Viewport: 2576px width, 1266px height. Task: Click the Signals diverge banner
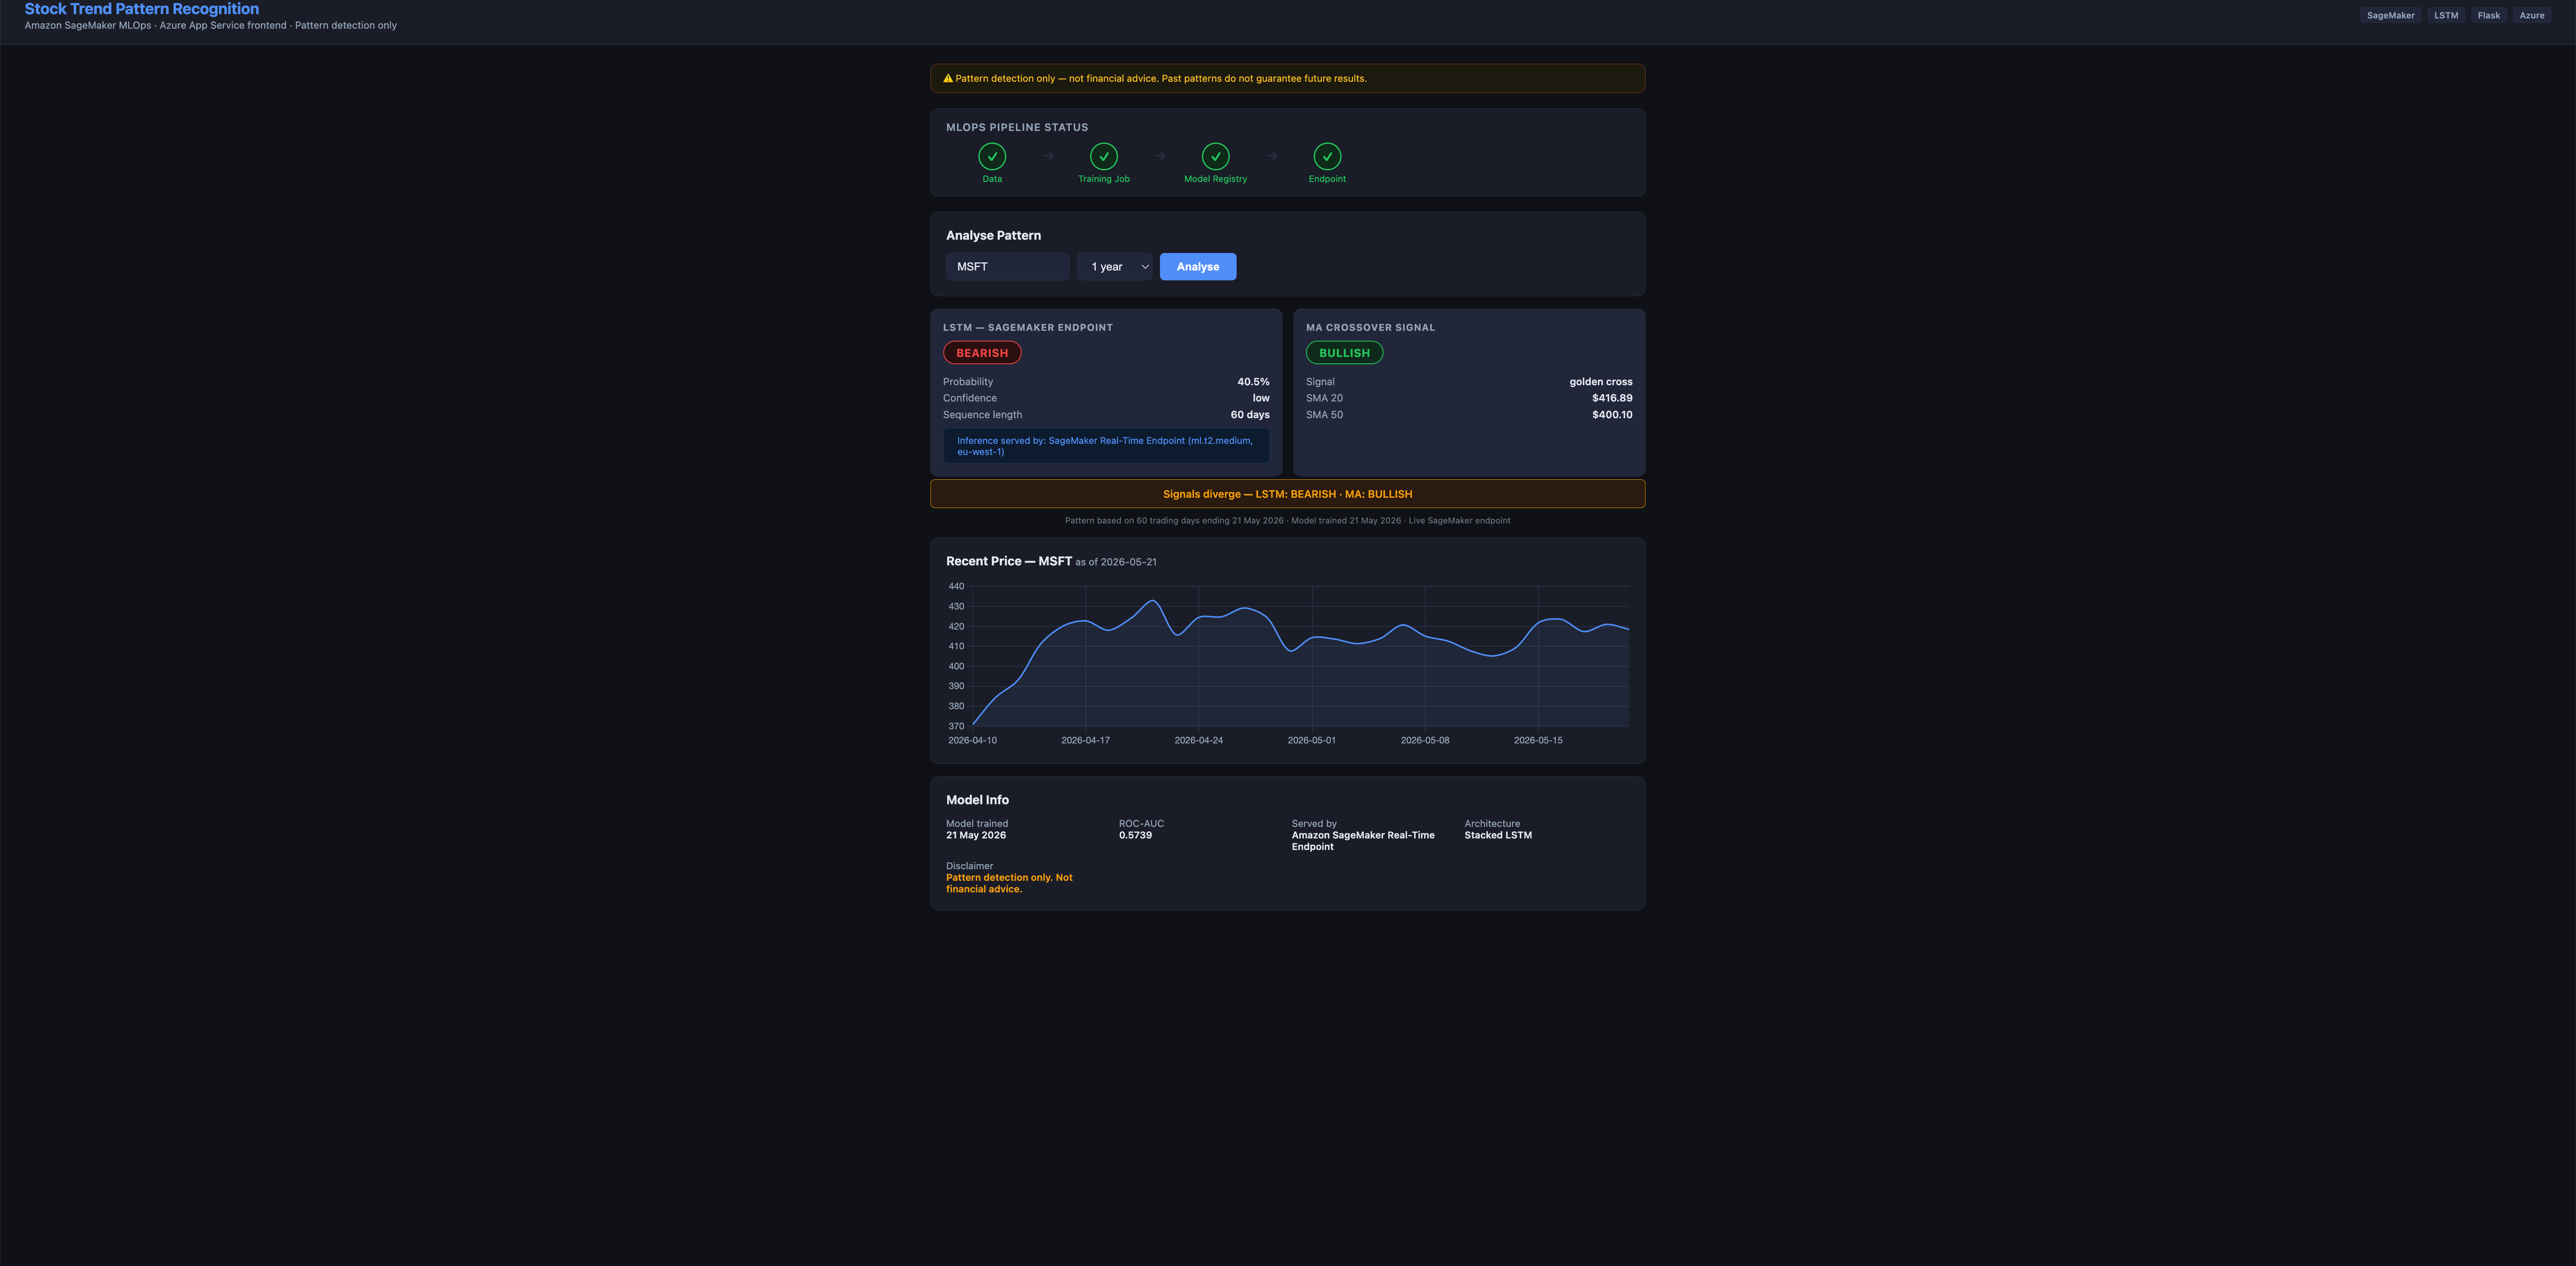click(1287, 493)
